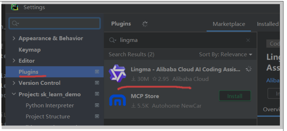Screen dimensions: 287x131
Task: Click Search Results (2) label
Action: (131, 54)
